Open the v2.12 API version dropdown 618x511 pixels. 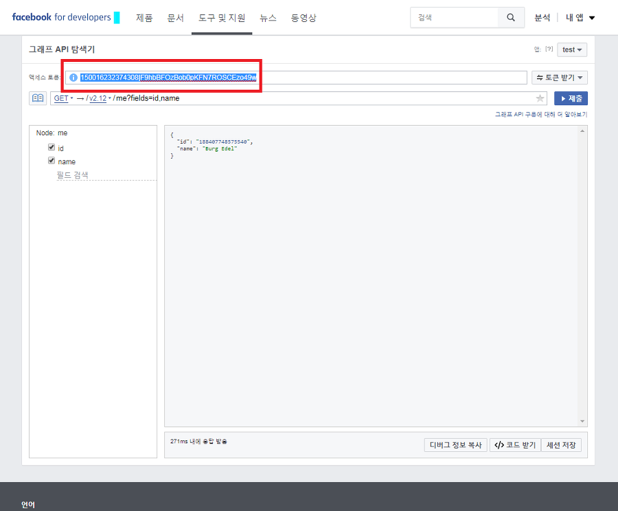[99, 98]
